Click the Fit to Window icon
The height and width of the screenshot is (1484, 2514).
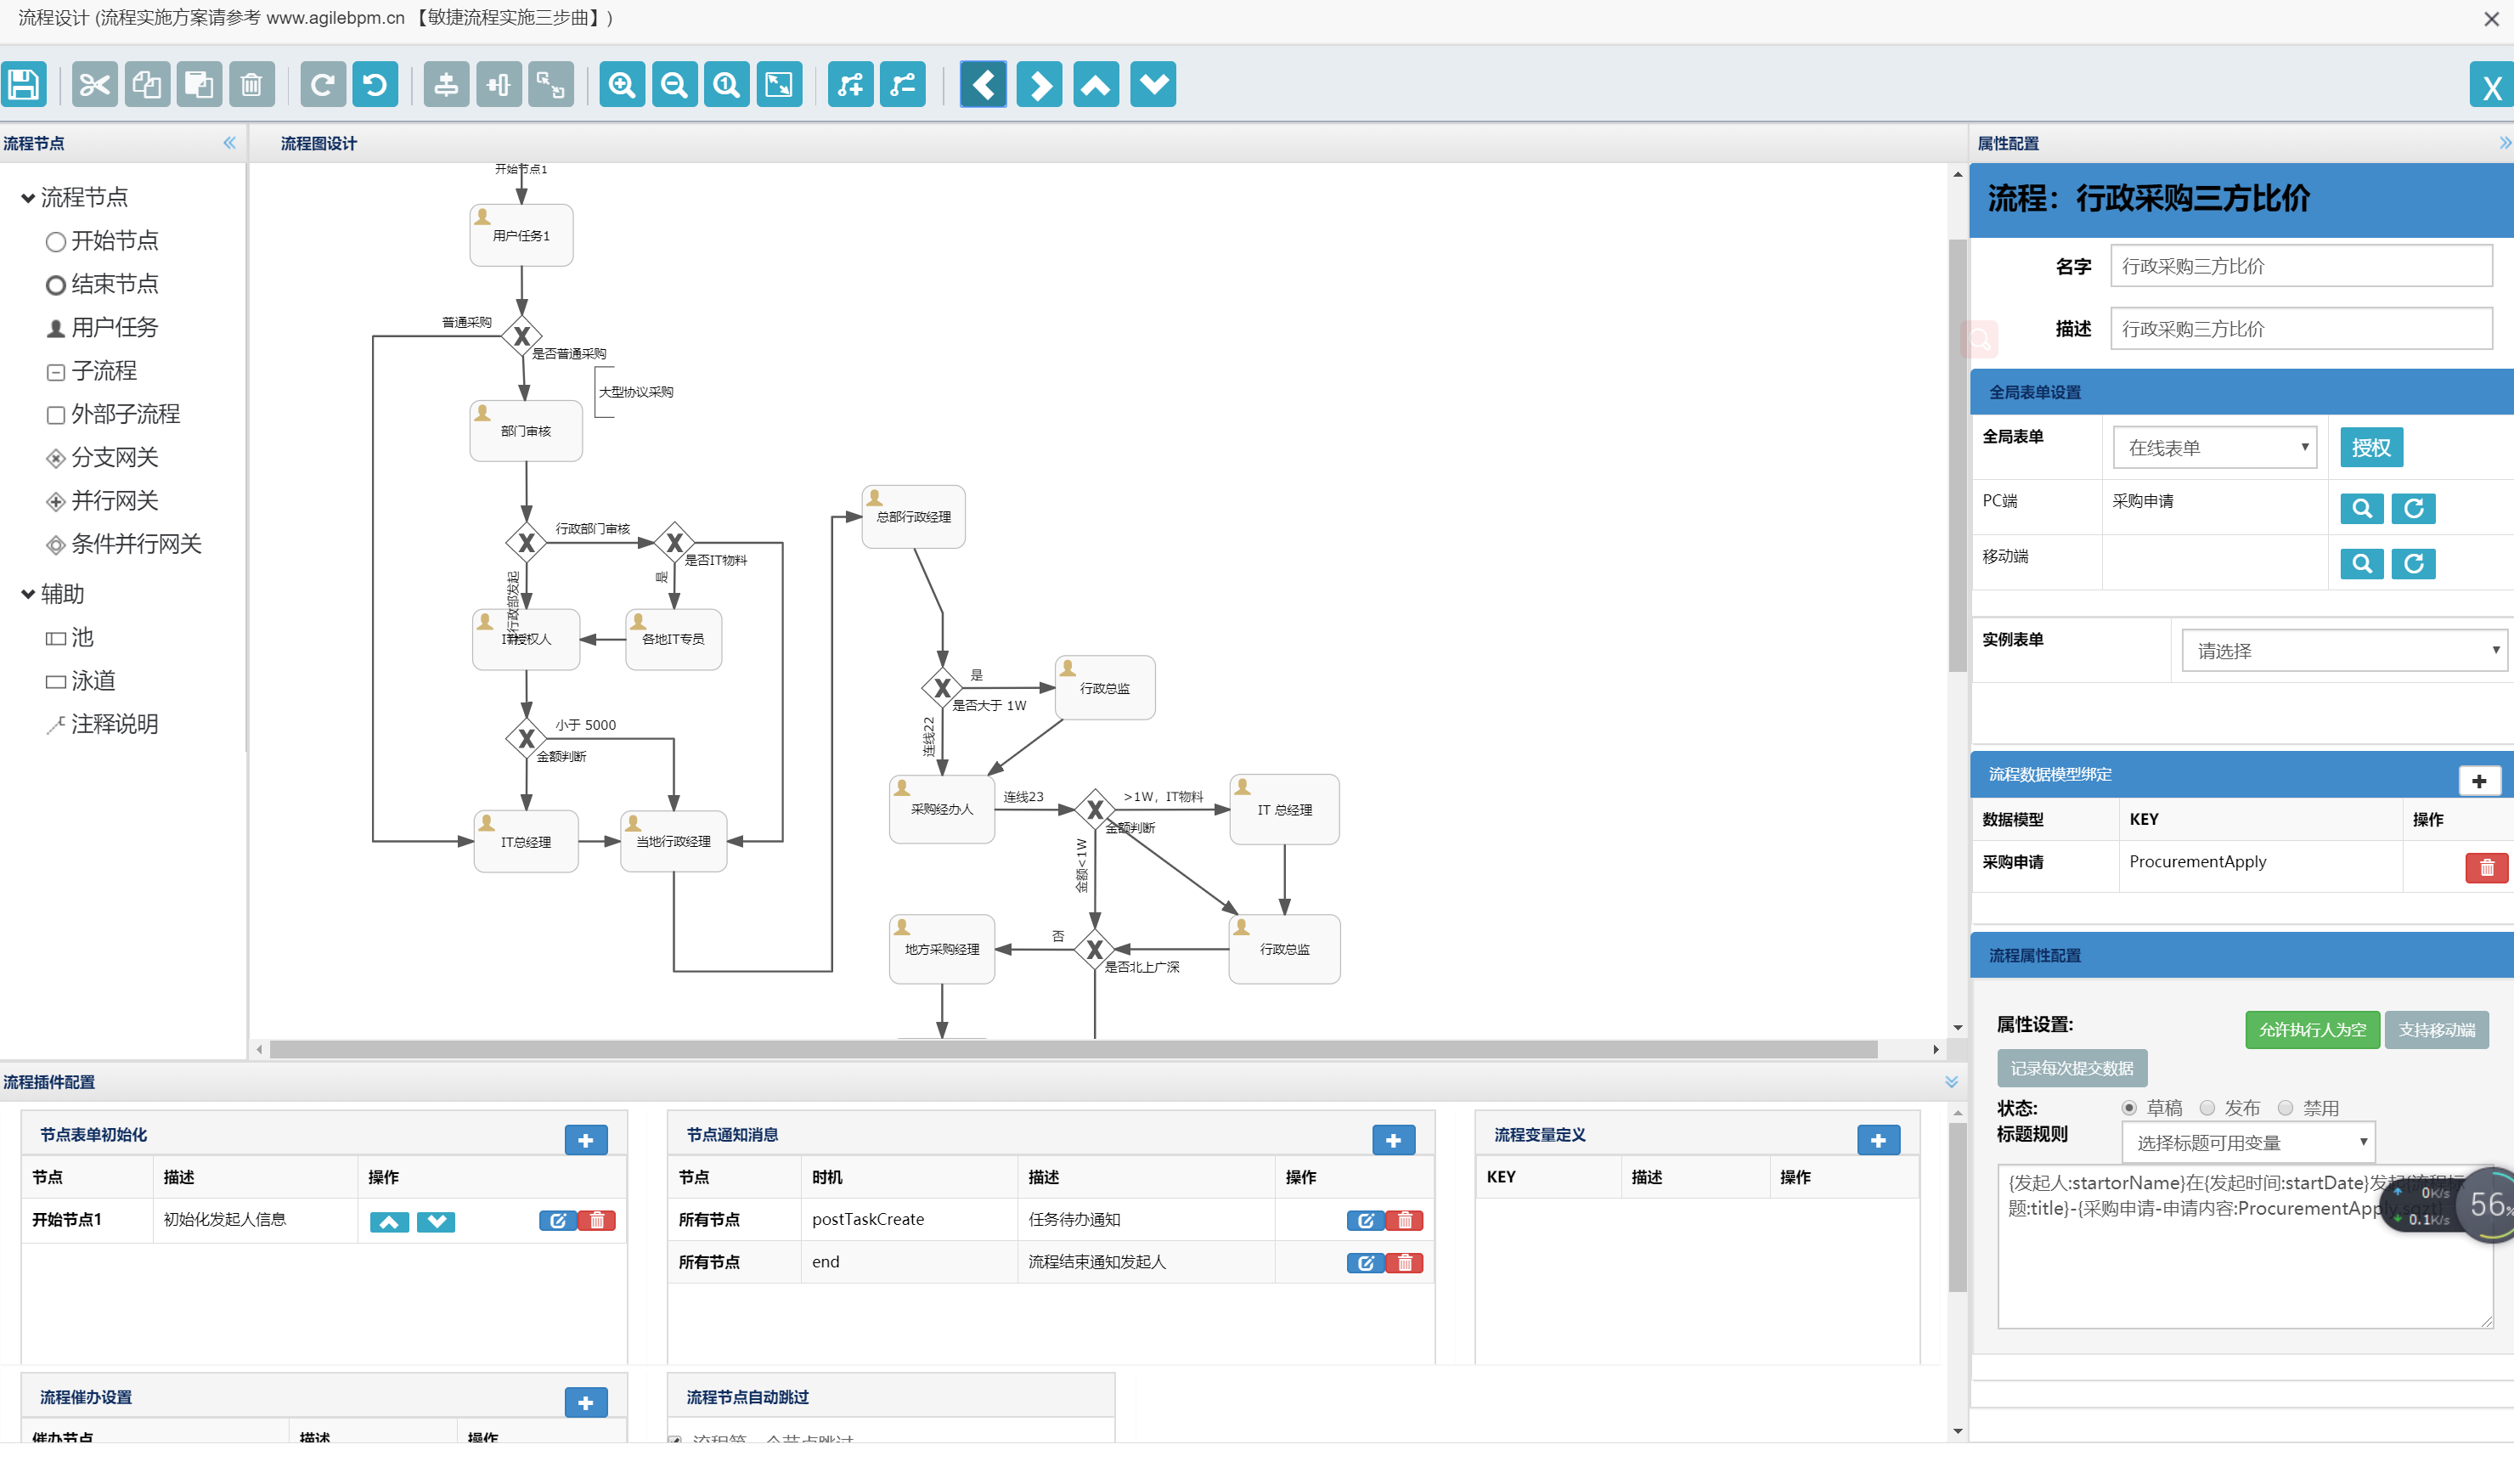(x=780, y=85)
